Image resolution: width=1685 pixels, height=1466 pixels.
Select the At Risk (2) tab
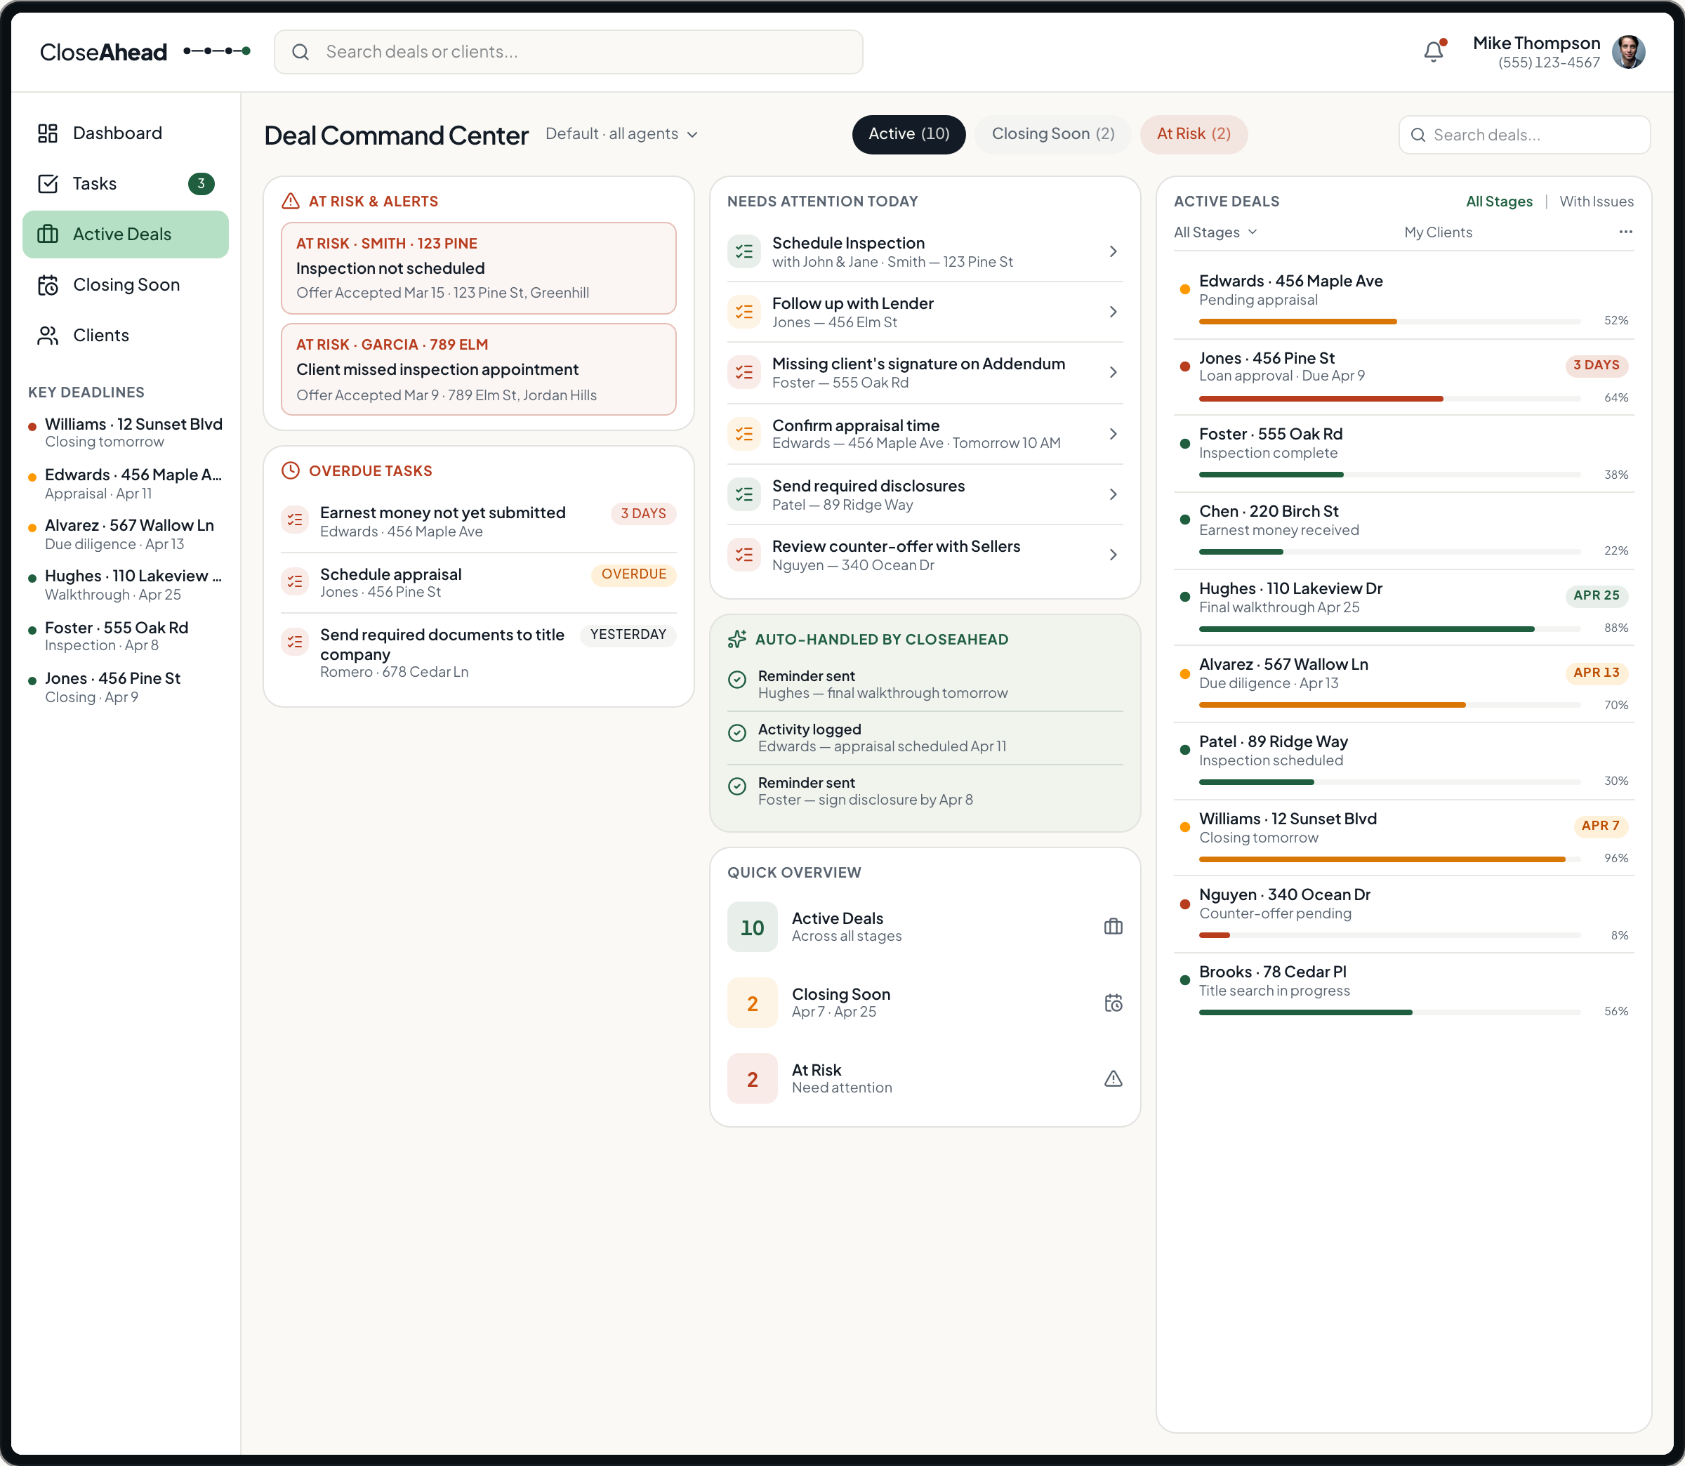click(x=1193, y=134)
